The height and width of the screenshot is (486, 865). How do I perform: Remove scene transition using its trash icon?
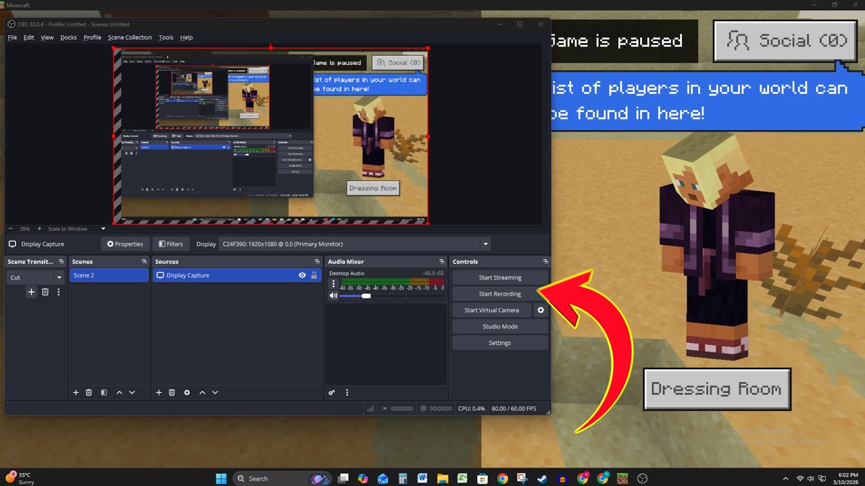tap(45, 292)
